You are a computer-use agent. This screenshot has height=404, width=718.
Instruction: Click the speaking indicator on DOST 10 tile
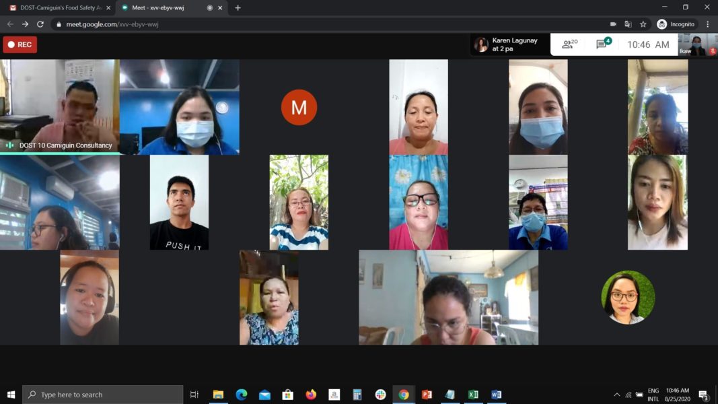point(9,145)
